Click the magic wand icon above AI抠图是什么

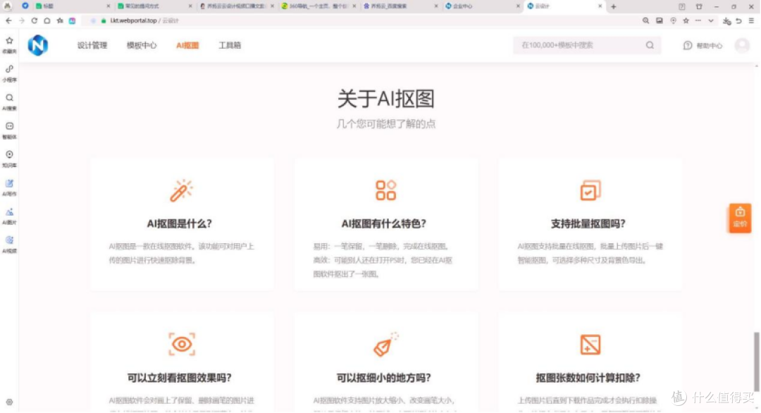point(181,190)
